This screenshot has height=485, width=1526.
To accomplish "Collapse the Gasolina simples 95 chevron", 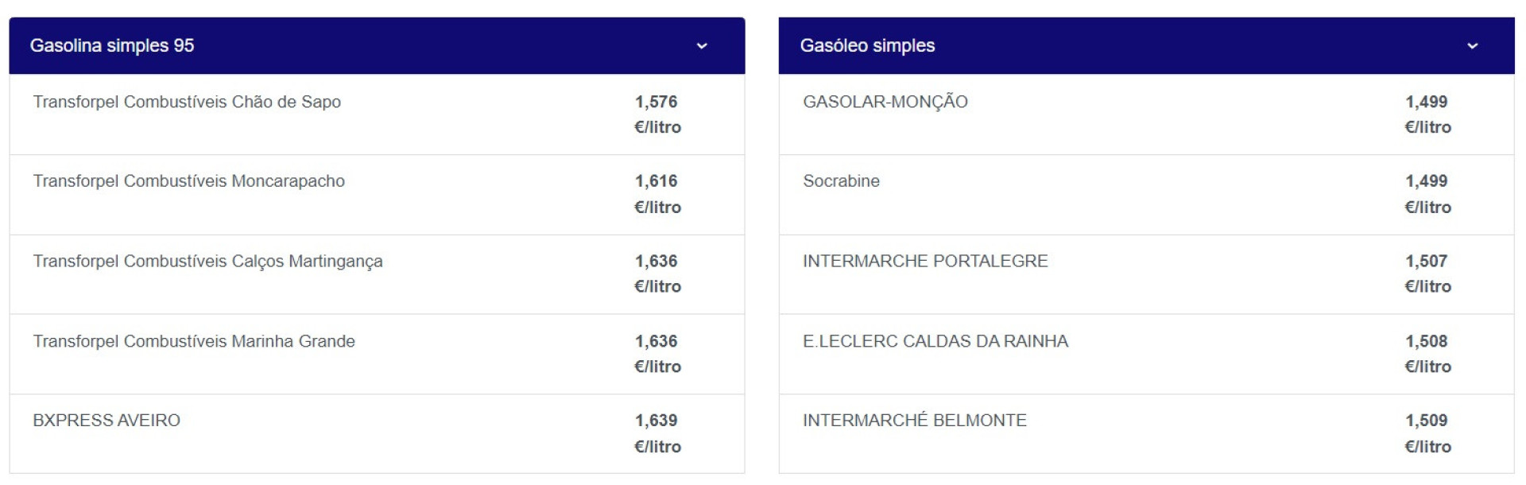I will pyautogui.click(x=702, y=46).
